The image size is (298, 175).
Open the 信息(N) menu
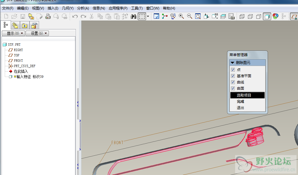tap(99, 8)
